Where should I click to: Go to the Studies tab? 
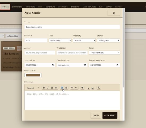[5, 7]
